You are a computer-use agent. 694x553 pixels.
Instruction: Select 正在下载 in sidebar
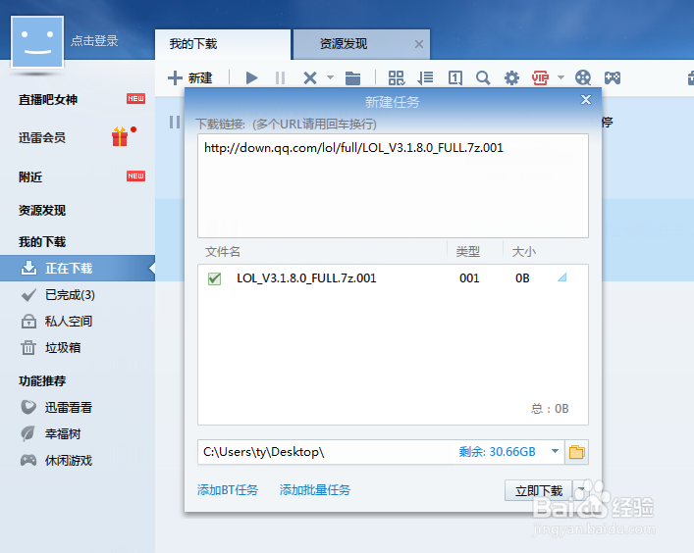point(78,268)
